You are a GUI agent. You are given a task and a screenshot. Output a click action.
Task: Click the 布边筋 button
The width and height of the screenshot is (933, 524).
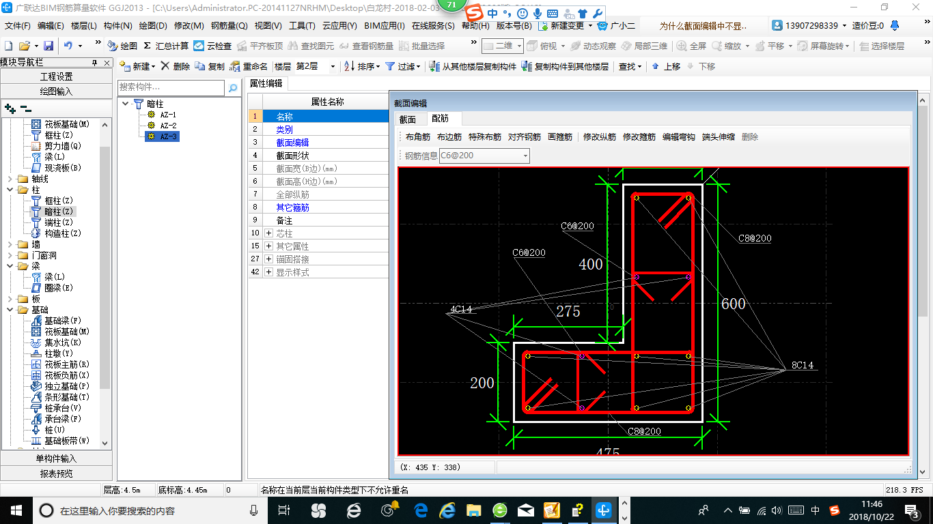click(449, 137)
